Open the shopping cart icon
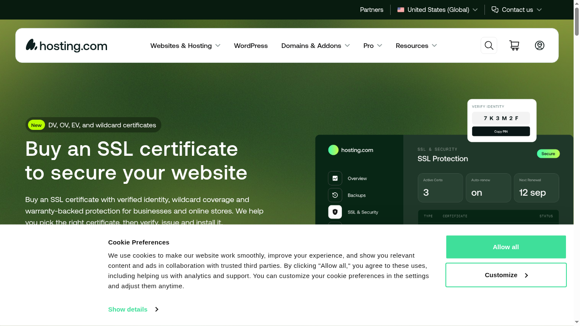Image resolution: width=580 pixels, height=326 pixels. point(514,45)
